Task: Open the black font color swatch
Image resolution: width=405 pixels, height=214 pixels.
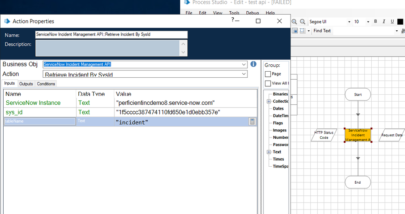Action: coord(400,21)
